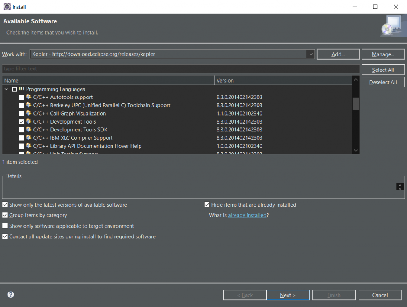Screen dimensions: 407x307
Task: Click the software list scroll down arrow
Action: (356, 151)
